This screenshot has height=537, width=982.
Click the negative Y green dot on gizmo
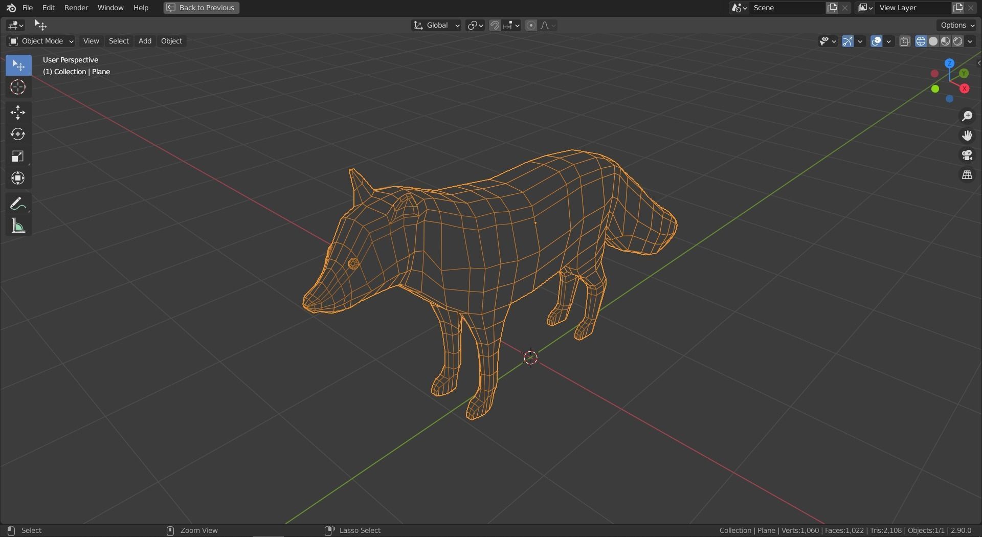935,89
